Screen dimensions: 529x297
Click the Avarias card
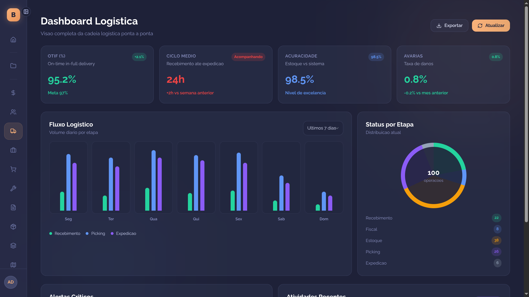453,75
